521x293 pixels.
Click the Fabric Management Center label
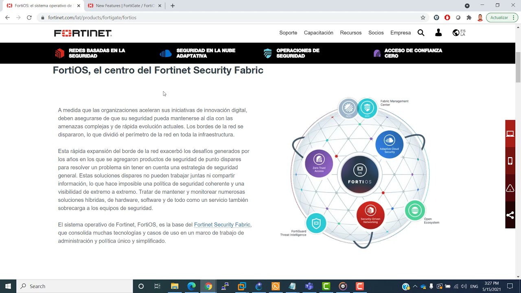pos(394,103)
